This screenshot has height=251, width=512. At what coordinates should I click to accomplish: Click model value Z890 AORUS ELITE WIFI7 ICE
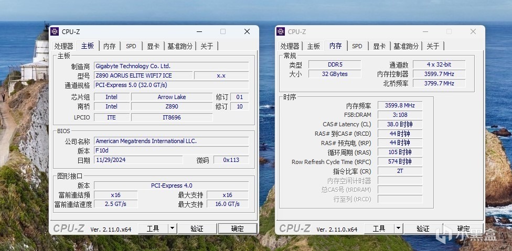[x=143, y=75]
